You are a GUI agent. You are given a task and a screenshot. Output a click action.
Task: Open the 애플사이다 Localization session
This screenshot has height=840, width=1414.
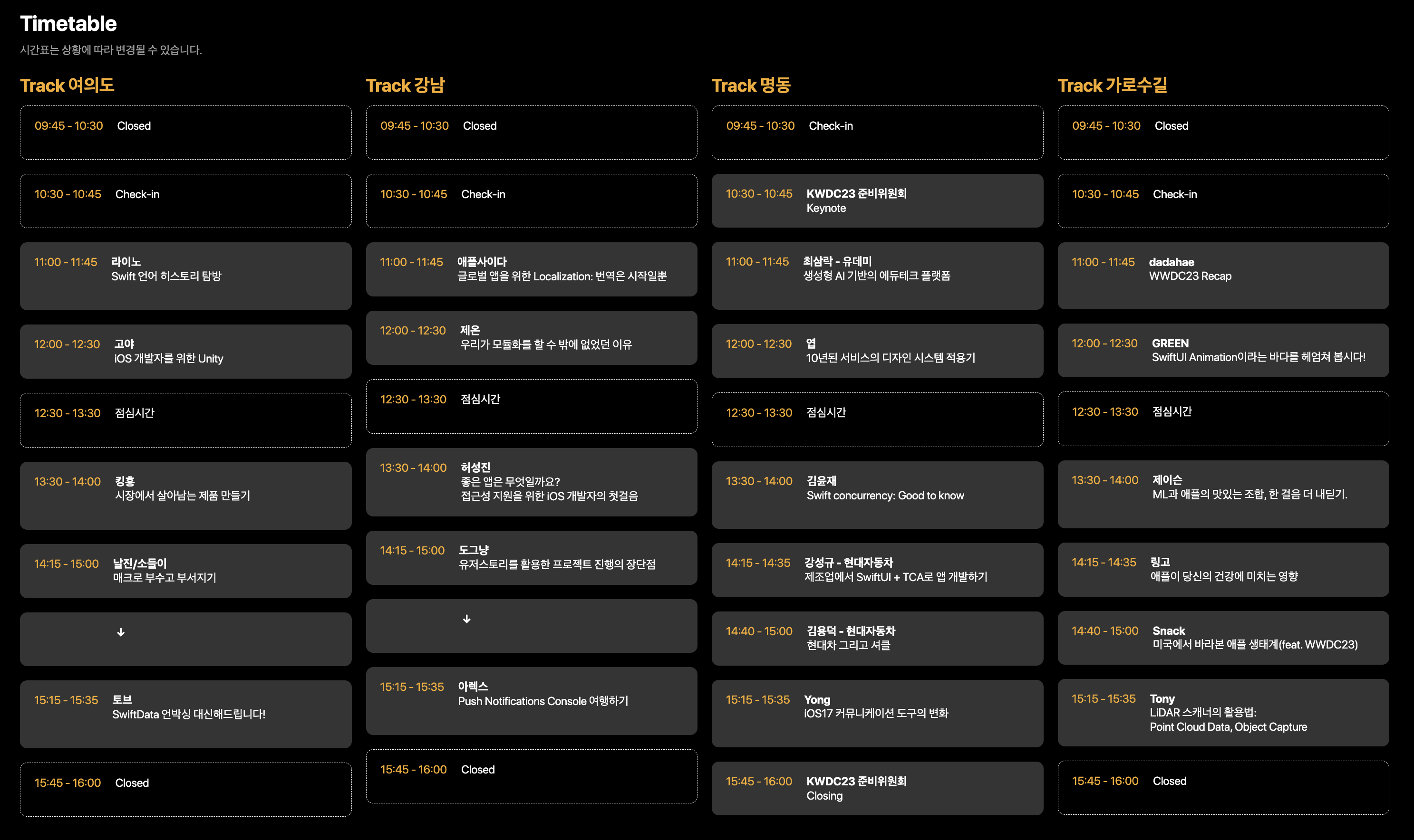[x=532, y=269]
